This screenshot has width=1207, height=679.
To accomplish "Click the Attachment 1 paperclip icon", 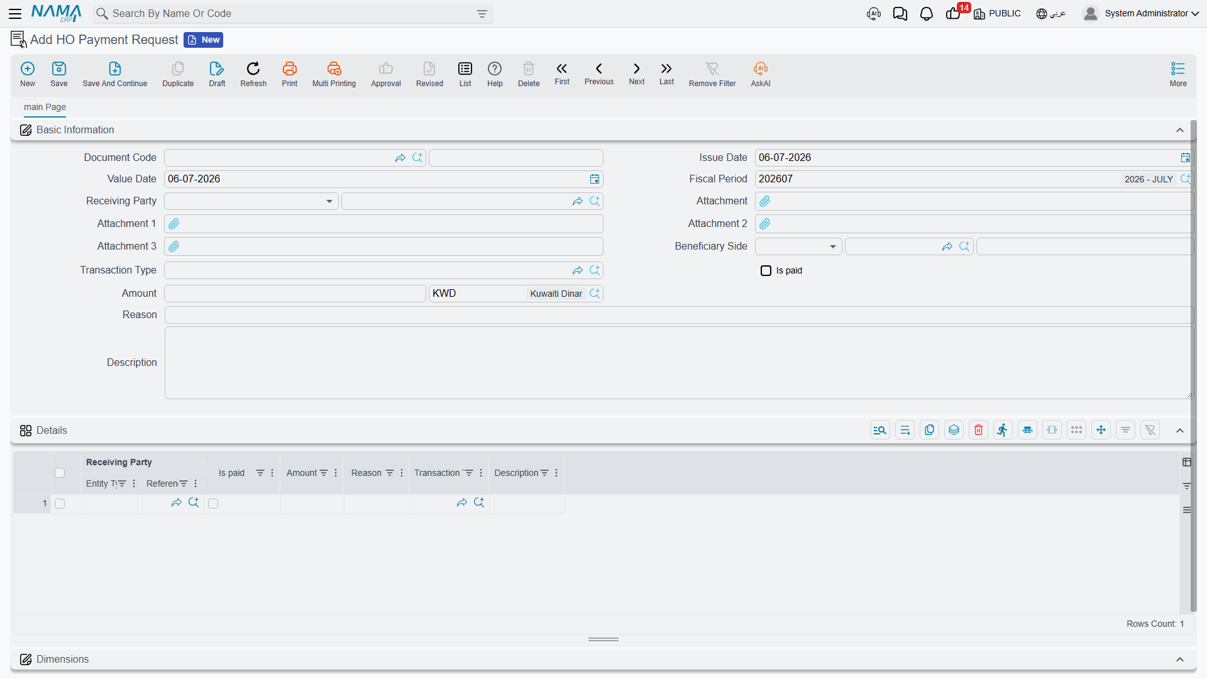I will coord(174,224).
